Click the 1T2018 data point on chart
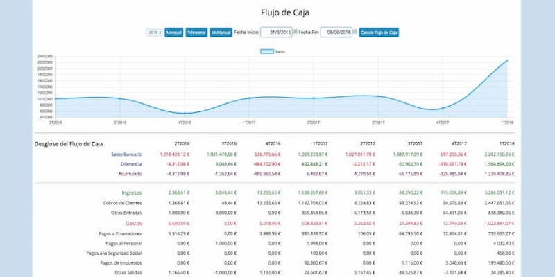Viewport: 555px width, 277px height. (x=507, y=60)
